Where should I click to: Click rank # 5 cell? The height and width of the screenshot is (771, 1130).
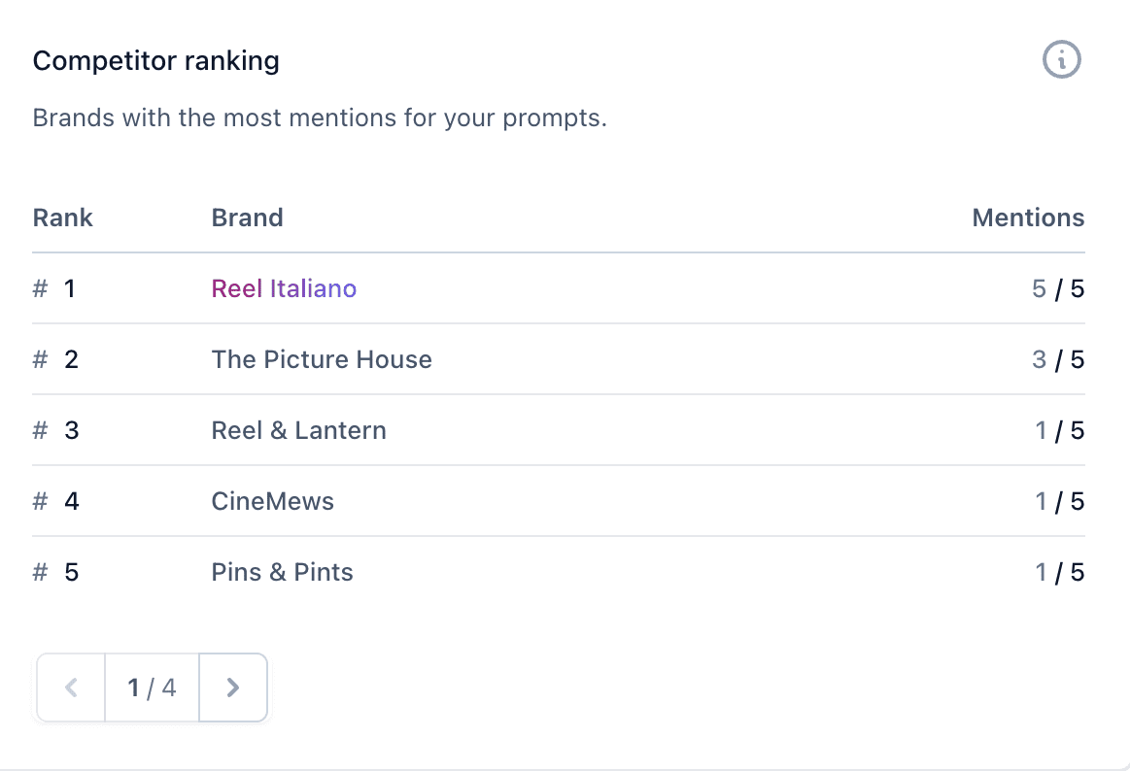tap(54, 572)
